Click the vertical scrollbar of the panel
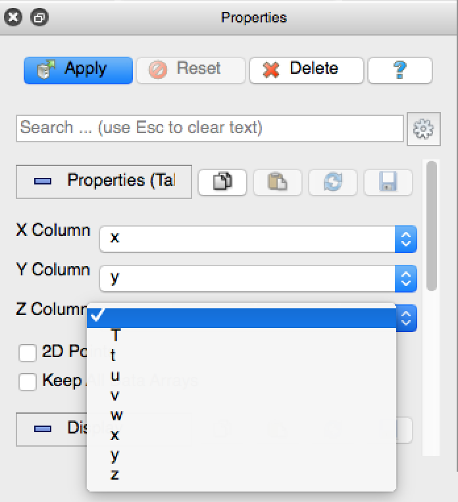458x502 pixels. 432,224
